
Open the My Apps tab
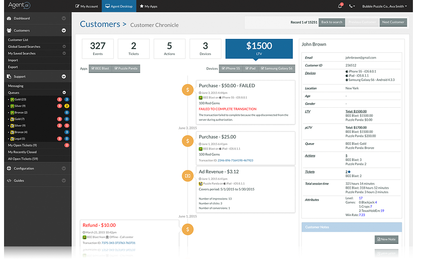tap(148, 6)
